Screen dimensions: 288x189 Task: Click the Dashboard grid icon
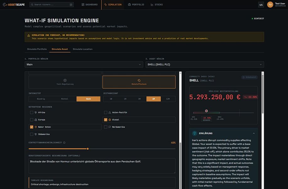[83, 5]
